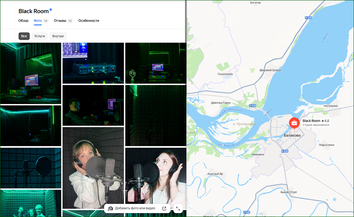Click the 18 photo count badge
This screenshot has height=217, width=354.
46,21
